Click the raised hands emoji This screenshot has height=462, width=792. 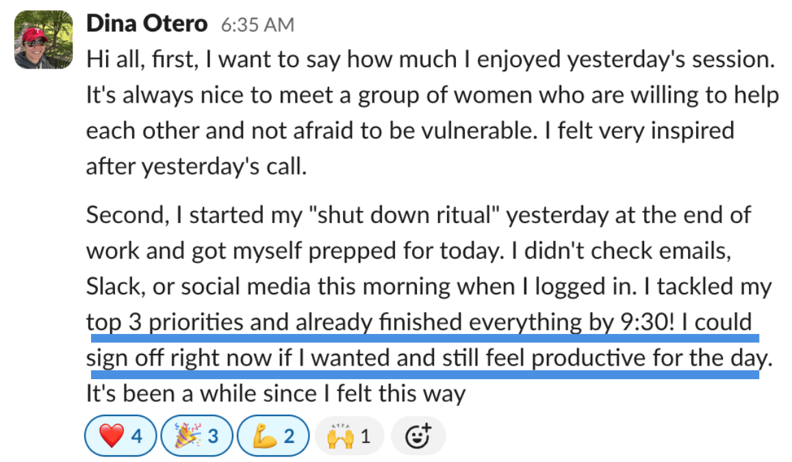tap(340, 435)
